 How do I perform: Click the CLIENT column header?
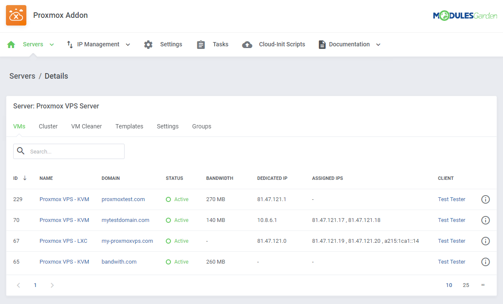tap(446, 178)
